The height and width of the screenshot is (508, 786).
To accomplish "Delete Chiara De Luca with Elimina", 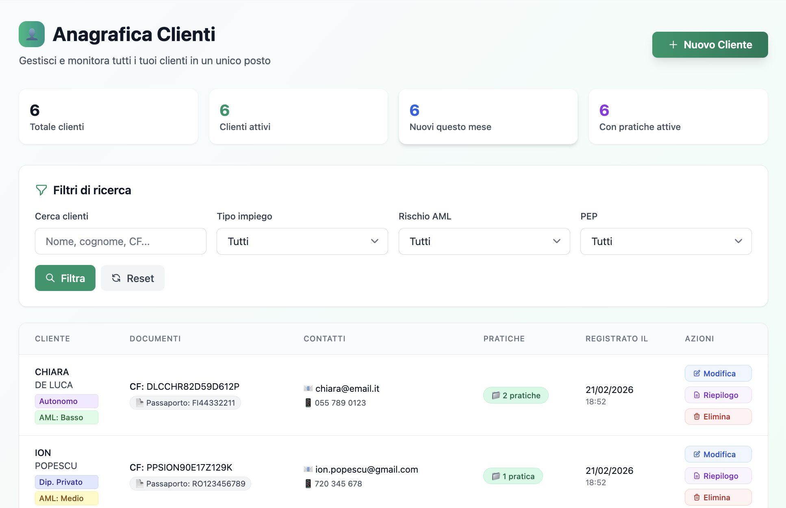I will pos(718,417).
